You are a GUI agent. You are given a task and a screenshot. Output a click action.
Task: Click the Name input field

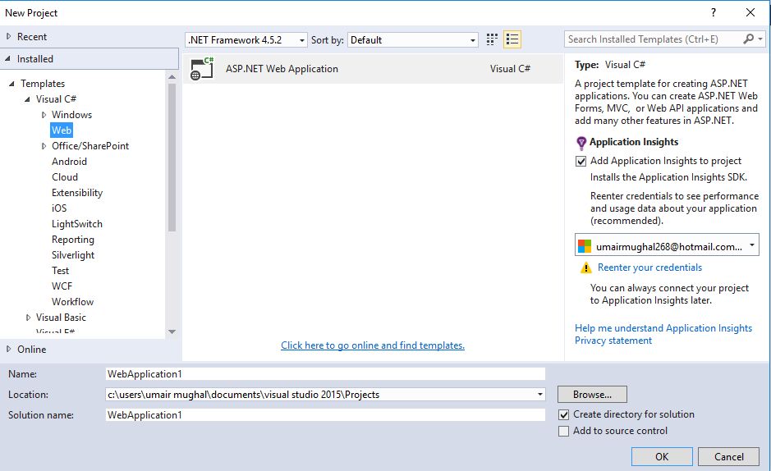[325, 373]
